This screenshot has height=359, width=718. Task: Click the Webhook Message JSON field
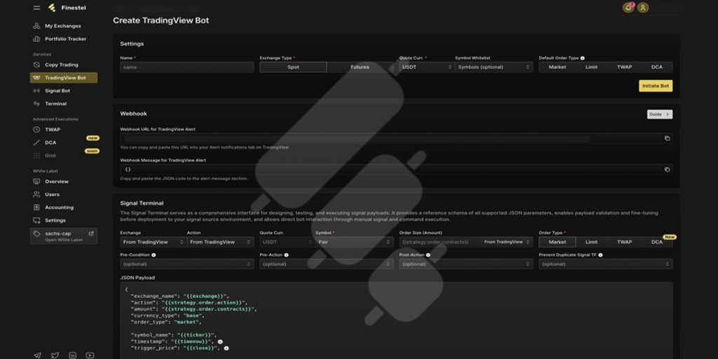[x=397, y=170]
